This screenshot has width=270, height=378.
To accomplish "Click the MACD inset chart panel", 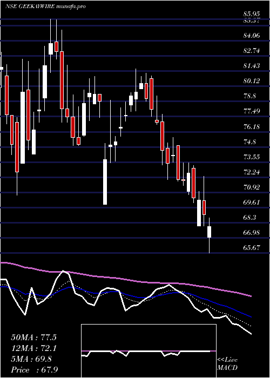I will click(148, 351).
